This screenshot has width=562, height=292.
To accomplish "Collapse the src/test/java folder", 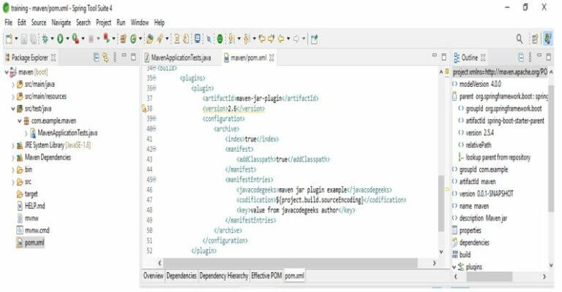I will tap(13, 109).
